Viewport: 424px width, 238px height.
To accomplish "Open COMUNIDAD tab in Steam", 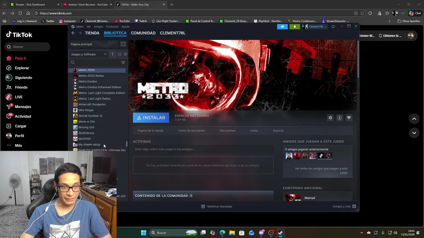I will (143, 33).
